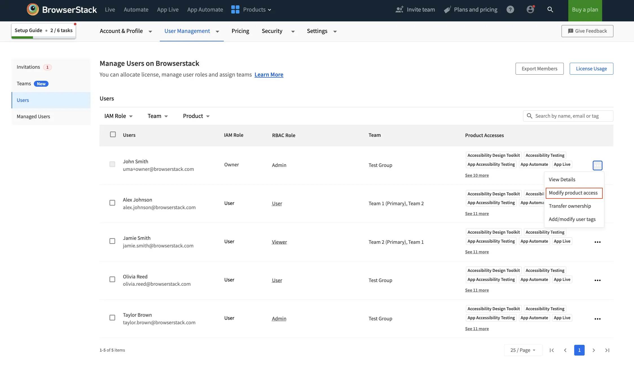
Task: Switch to the Security tab
Action: click(x=272, y=31)
